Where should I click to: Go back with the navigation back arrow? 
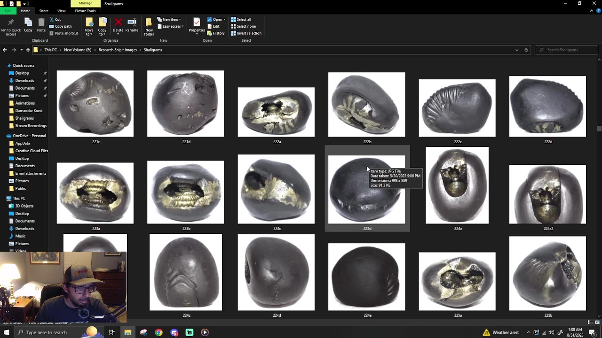(5, 50)
